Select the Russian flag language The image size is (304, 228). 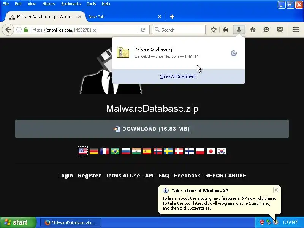[126, 151]
